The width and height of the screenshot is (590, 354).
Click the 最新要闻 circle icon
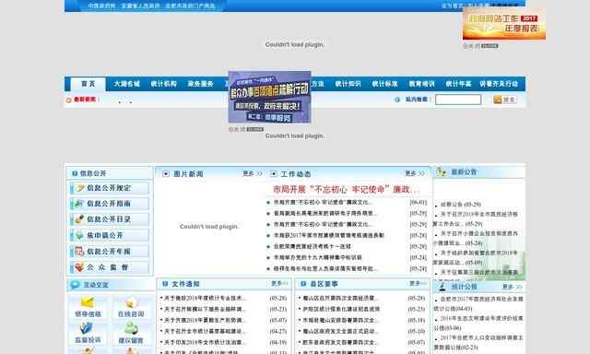(68, 100)
